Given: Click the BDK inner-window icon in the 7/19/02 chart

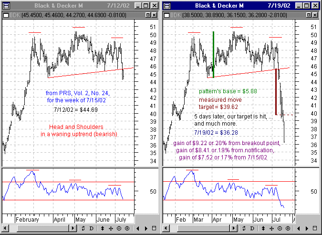Looking at the screenshot, I should coord(167,15).
